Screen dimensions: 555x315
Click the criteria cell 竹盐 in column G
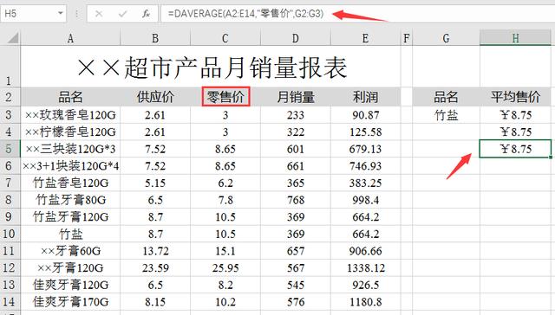446,115
